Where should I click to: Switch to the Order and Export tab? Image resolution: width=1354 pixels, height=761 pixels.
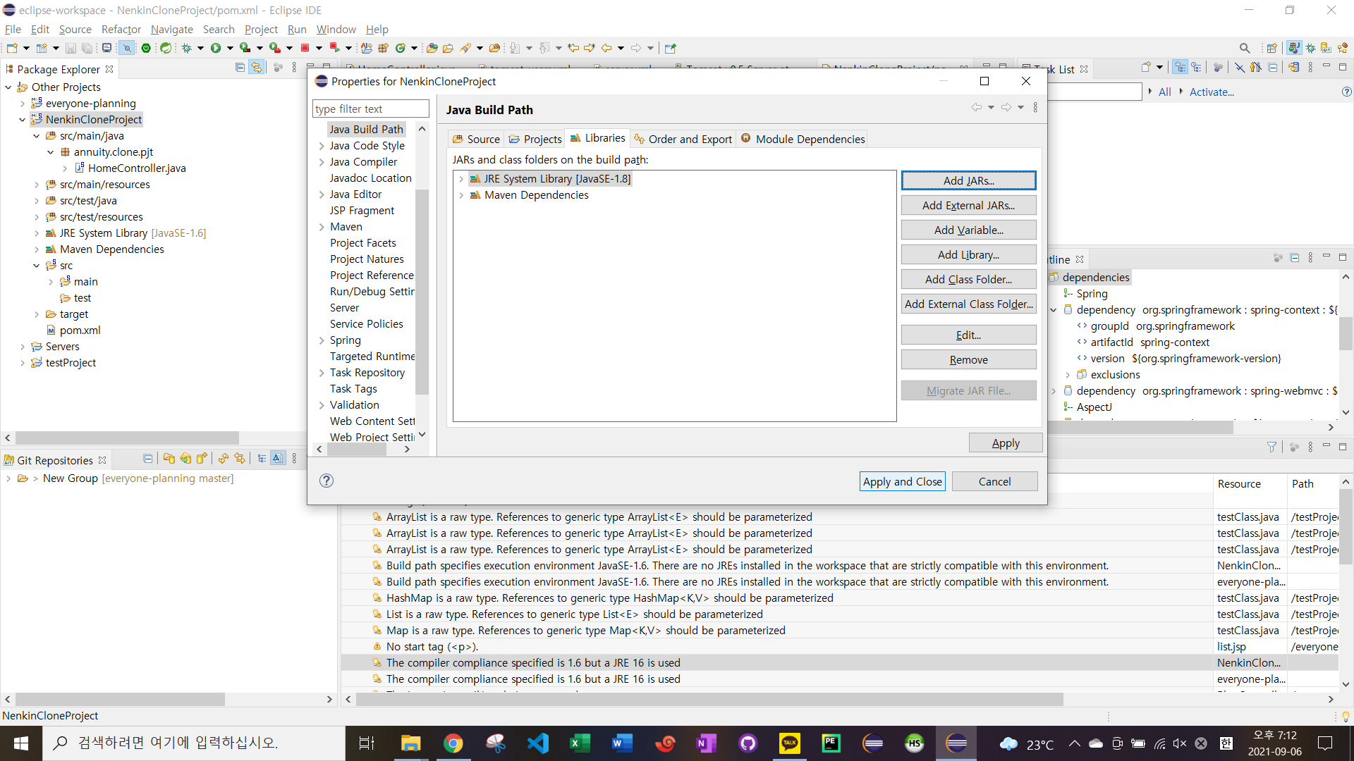tap(683, 139)
